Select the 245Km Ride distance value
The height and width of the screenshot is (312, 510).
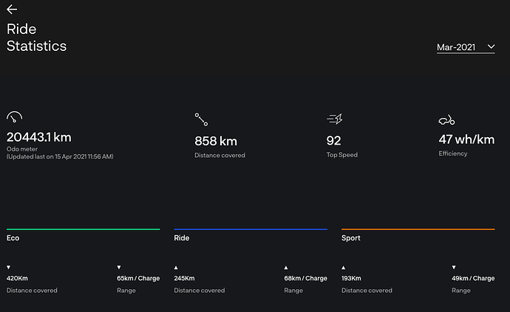click(x=184, y=278)
